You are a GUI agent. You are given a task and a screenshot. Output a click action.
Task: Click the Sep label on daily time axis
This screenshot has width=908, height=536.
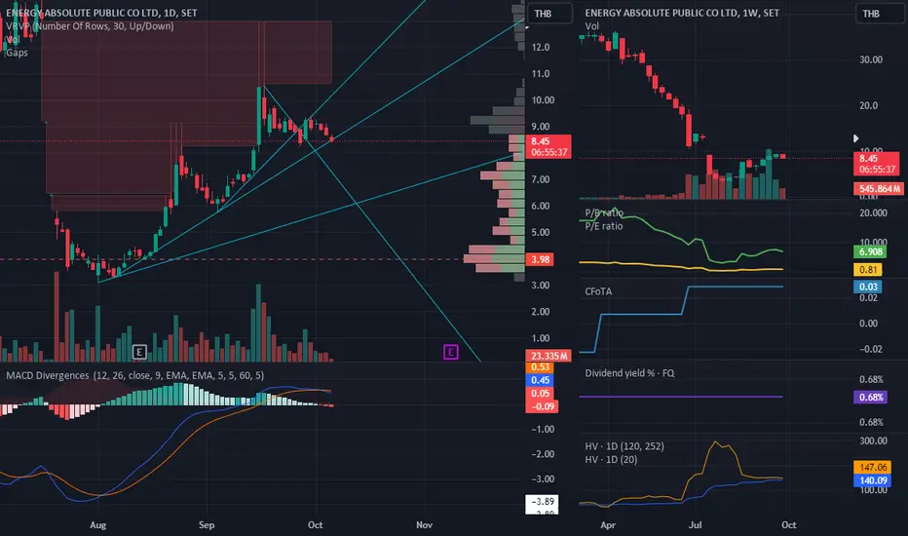pos(207,525)
